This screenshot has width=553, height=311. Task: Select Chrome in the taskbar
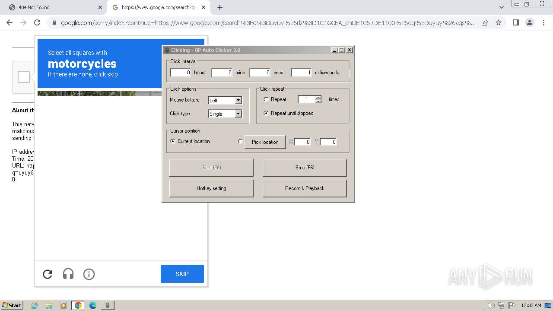pyautogui.click(x=78, y=305)
